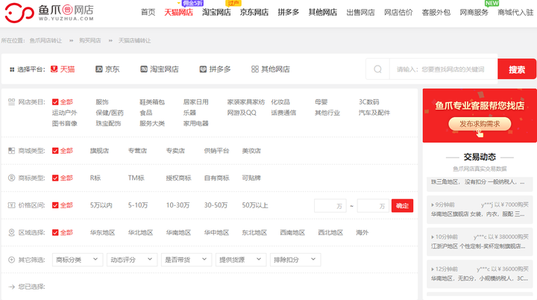Filter by 50万以上 price range
This screenshot has width=537, height=300.
click(255, 205)
